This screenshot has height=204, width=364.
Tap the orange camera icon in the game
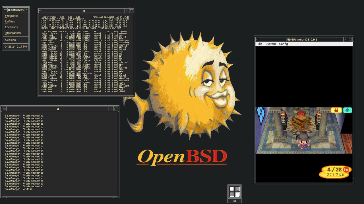pyautogui.click(x=336, y=110)
